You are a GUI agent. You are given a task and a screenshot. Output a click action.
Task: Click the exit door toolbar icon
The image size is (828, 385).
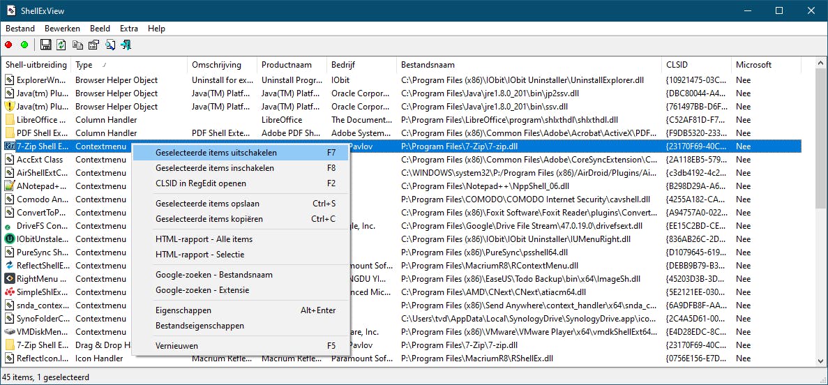pos(126,45)
